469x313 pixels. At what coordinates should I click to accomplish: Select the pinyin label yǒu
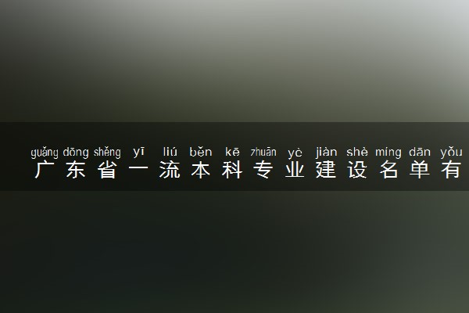(451, 152)
